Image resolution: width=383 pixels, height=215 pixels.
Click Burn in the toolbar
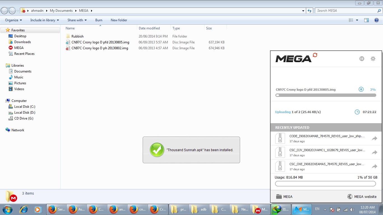(99, 20)
